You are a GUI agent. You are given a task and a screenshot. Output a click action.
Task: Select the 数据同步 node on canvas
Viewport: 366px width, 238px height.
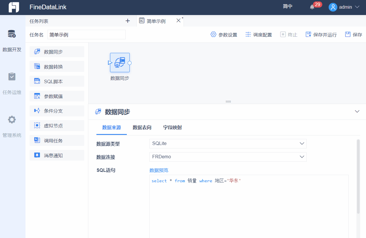point(120,62)
